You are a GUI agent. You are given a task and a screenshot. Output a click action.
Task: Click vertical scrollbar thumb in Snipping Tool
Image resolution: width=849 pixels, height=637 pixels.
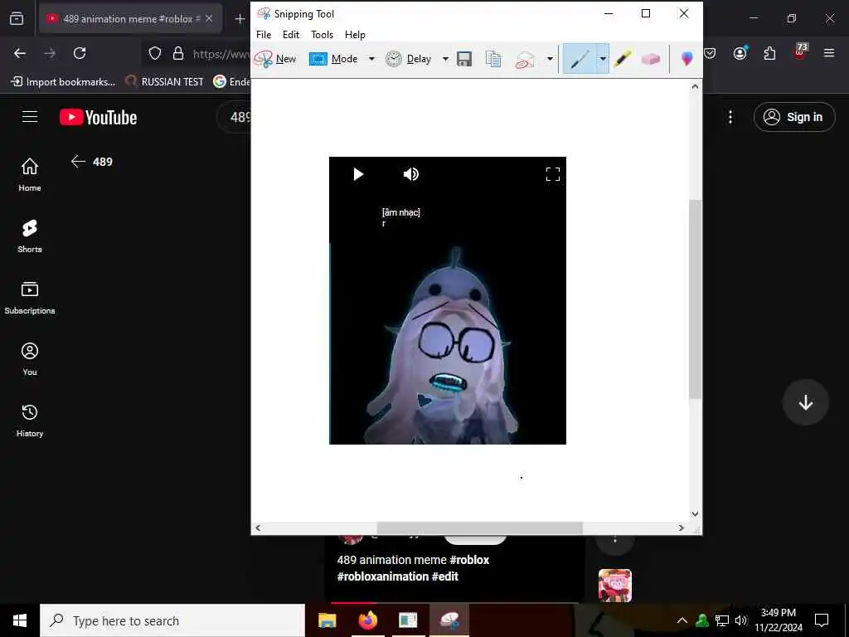click(695, 299)
